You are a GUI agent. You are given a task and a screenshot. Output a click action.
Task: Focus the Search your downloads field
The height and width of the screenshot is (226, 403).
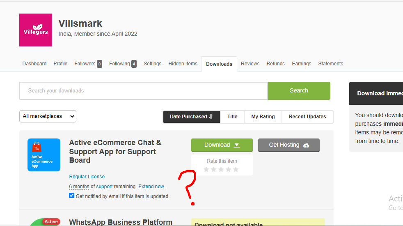tap(144, 91)
